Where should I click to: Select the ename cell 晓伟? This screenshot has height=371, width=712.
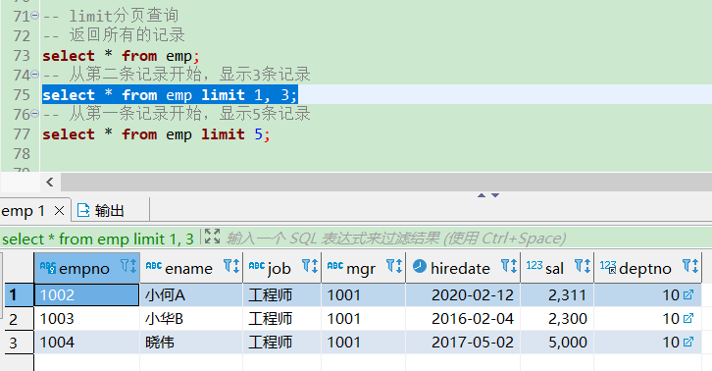[191, 343]
